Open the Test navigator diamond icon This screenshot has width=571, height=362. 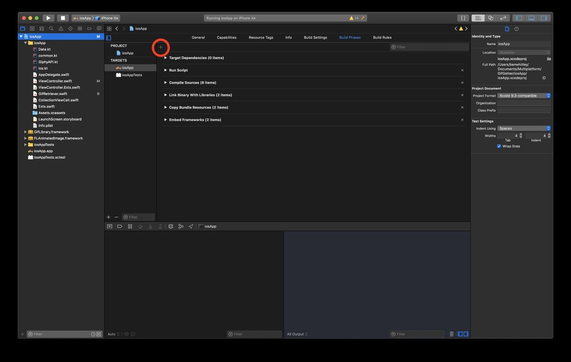click(x=70, y=29)
